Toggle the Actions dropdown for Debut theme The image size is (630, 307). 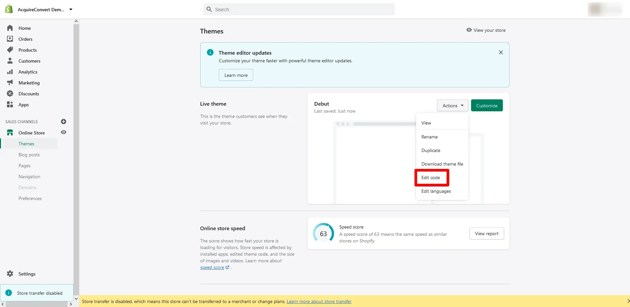452,106
